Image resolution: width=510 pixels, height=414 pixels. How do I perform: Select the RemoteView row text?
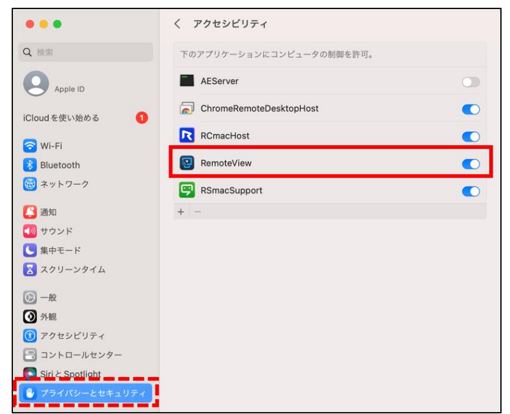[226, 163]
